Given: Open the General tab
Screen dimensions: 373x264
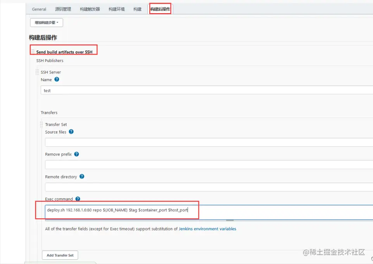Looking at the screenshot, I should pos(39,9).
